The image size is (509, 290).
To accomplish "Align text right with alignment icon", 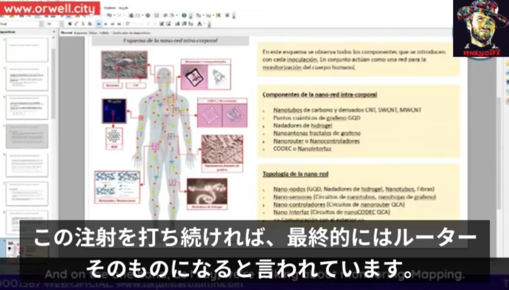I will [113, 24].
